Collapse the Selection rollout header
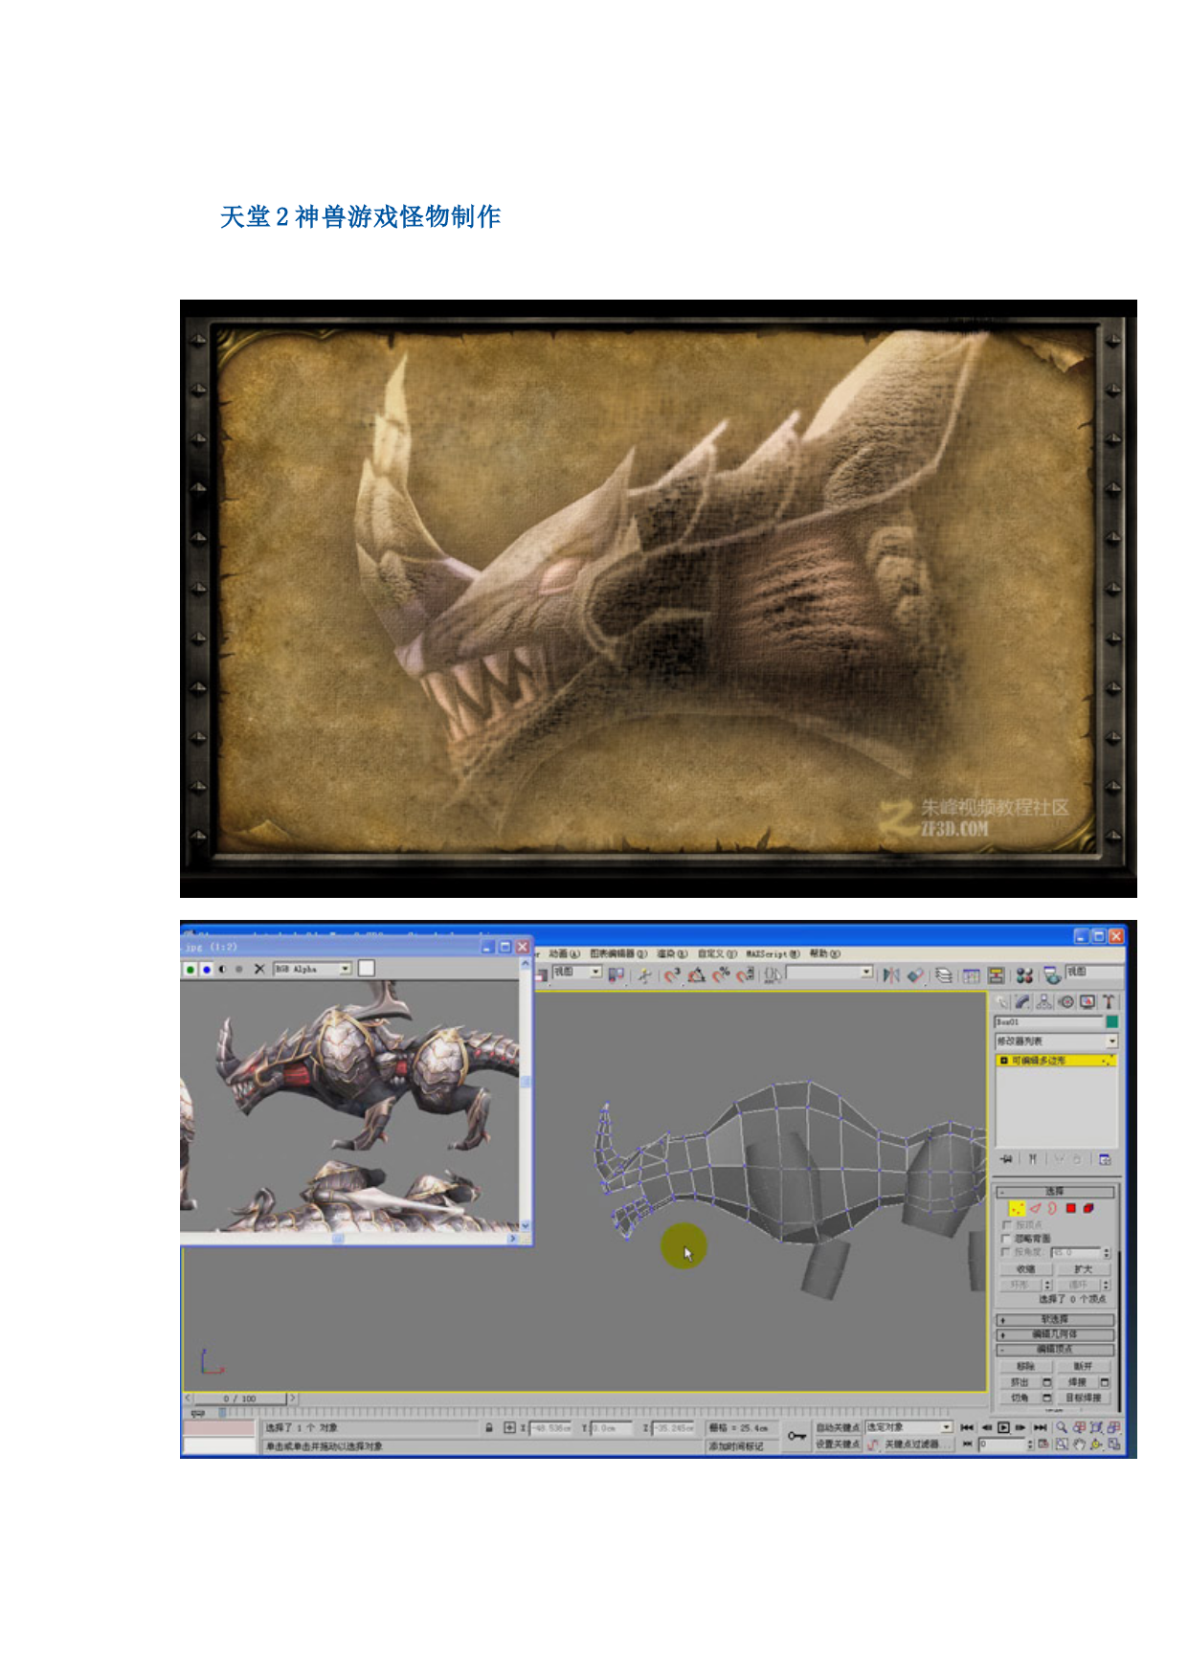 tap(1055, 1192)
